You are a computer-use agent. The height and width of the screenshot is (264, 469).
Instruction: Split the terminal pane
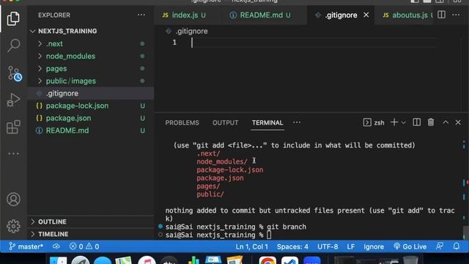(x=417, y=122)
